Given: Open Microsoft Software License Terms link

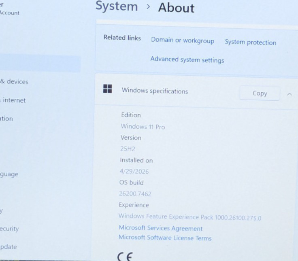Looking at the screenshot, I should (x=165, y=238).
